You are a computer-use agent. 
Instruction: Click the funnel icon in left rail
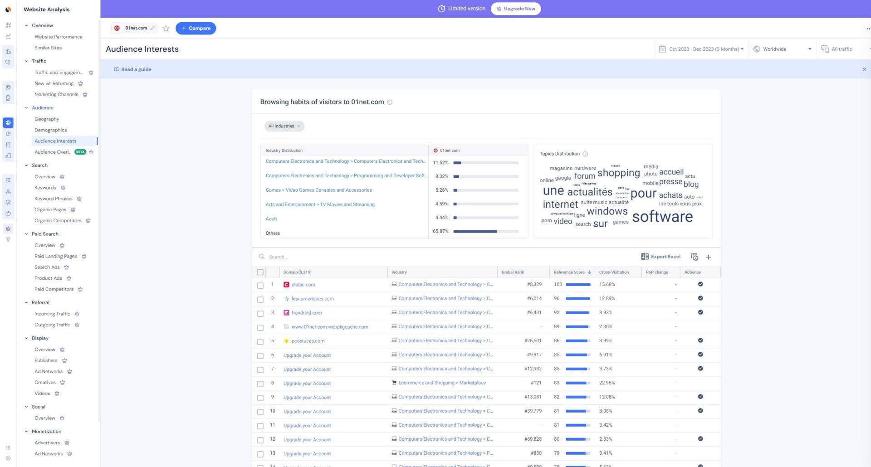coord(8,240)
